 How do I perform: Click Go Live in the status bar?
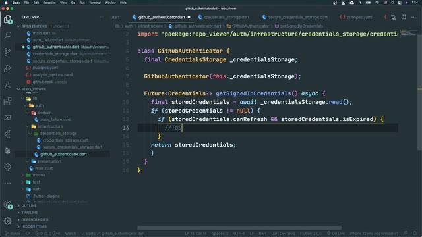(336, 234)
